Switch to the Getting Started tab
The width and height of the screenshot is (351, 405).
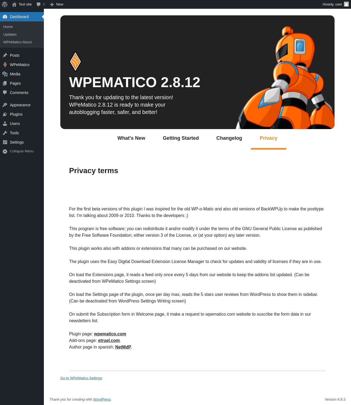[x=181, y=138]
